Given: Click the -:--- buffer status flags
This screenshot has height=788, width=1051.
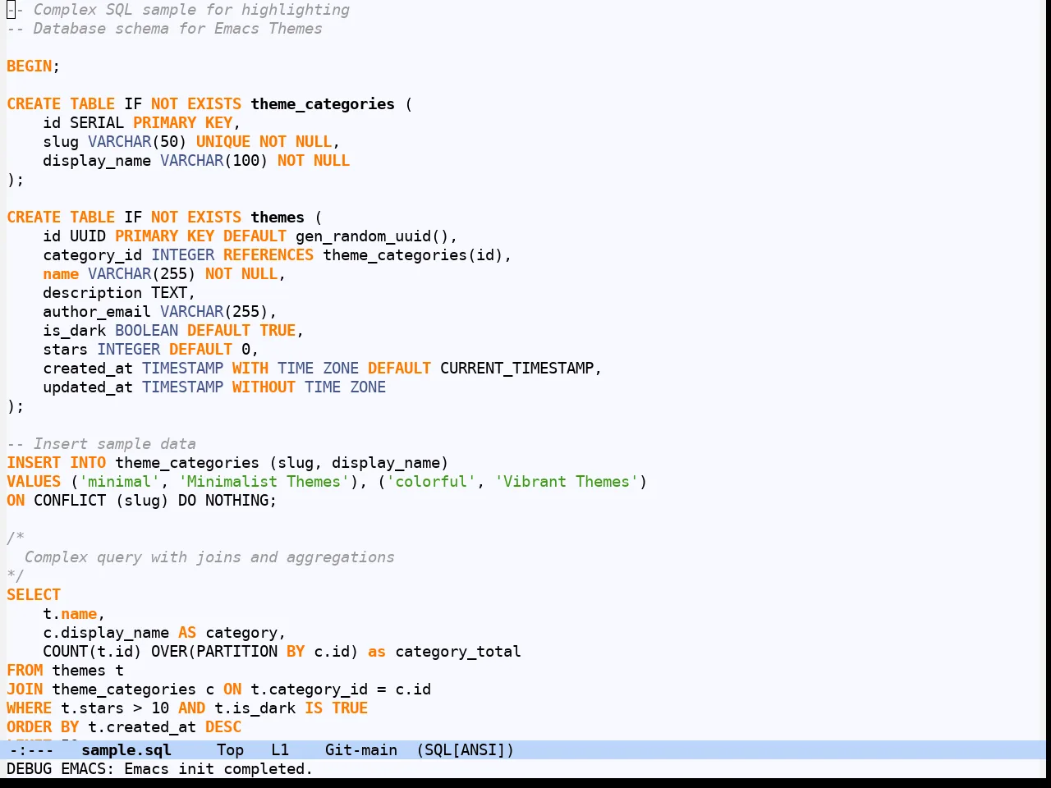Looking at the screenshot, I should (30, 749).
